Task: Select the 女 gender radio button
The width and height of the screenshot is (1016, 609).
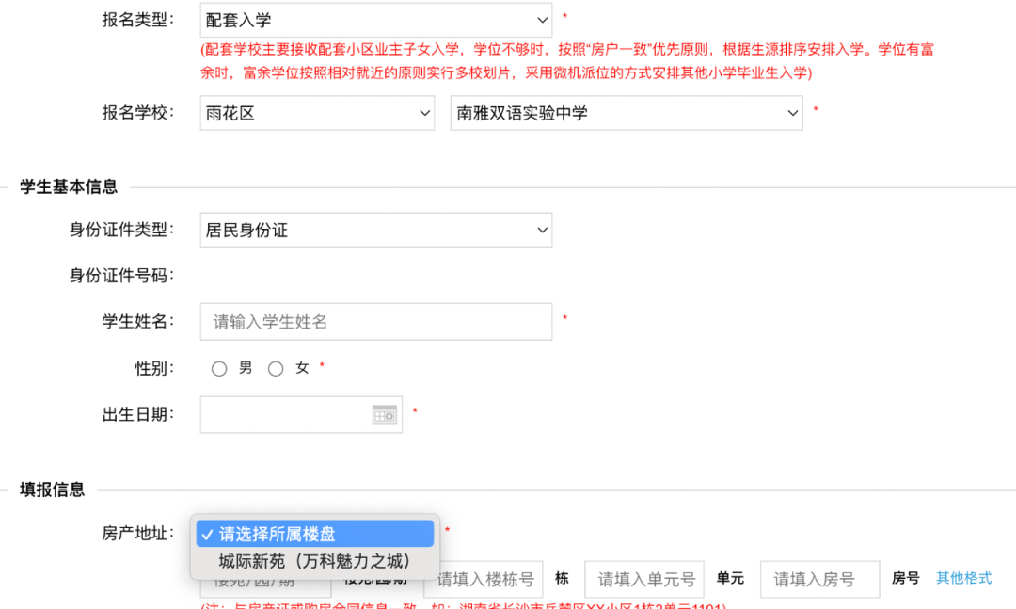Action: pos(276,368)
